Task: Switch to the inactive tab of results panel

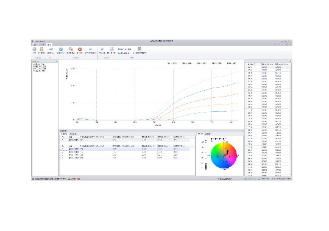Action: point(73,134)
